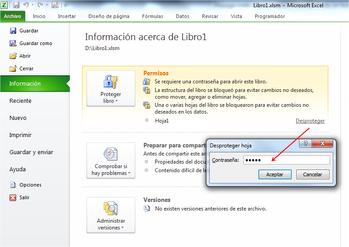Click Cancelar in the Desproteger hoja dialog

coord(312,174)
